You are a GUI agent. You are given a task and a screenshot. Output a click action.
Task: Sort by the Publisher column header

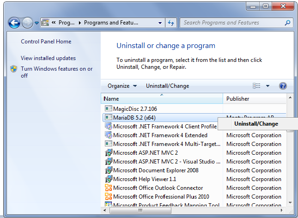[x=255, y=99]
